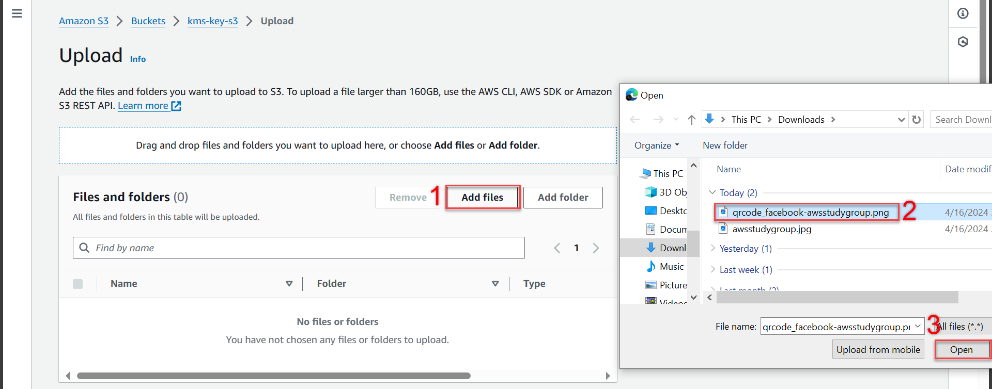Click the Add folder button
This screenshot has height=389, width=992.
tap(563, 198)
